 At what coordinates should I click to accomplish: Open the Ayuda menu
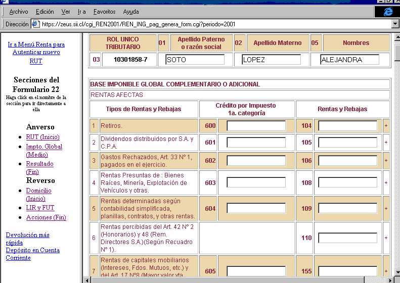[x=131, y=12]
